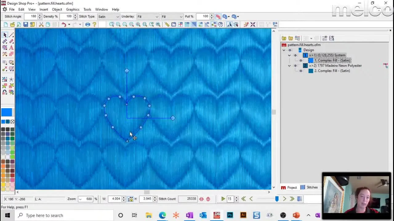Click the red stitch pattern icon after Pull %
Image resolution: width=394 pixels, height=221 pixels.
(x=218, y=17)
